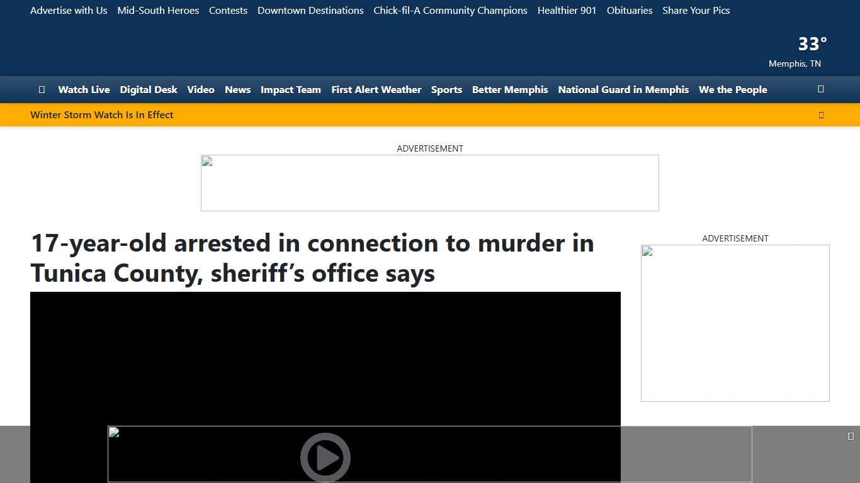This screenshot has height=483, width=860.
Task: Go to the Sports section
Action: click(x=446, y=89)
